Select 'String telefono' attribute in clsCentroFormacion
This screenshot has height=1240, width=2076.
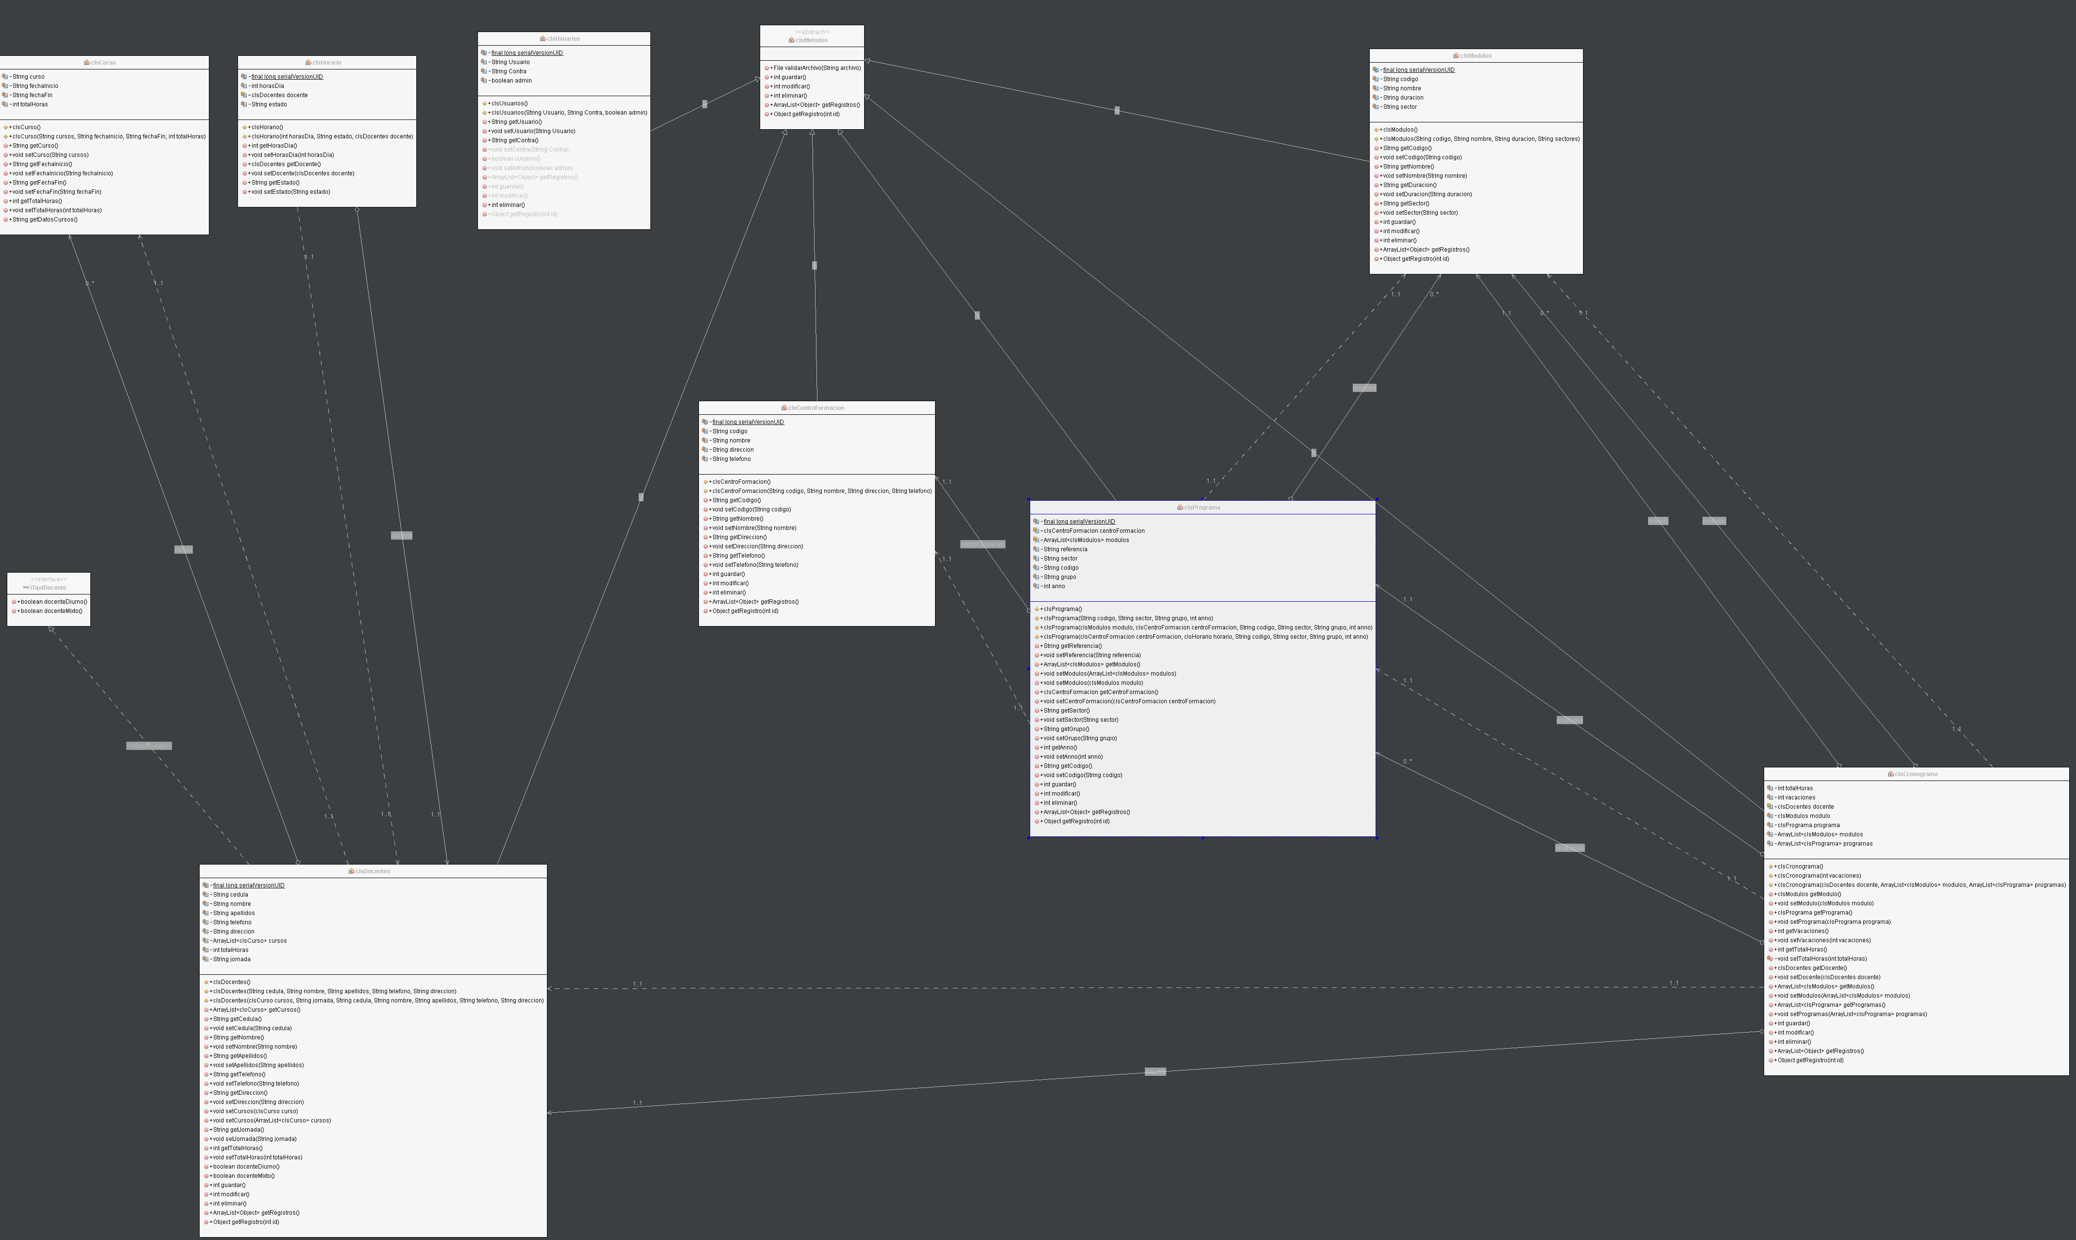tap(731, 459)
